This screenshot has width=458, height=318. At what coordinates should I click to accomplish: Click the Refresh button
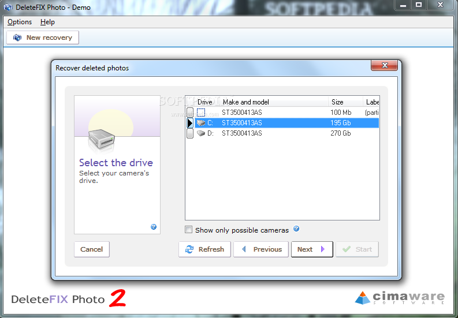[x=204, y=249]
